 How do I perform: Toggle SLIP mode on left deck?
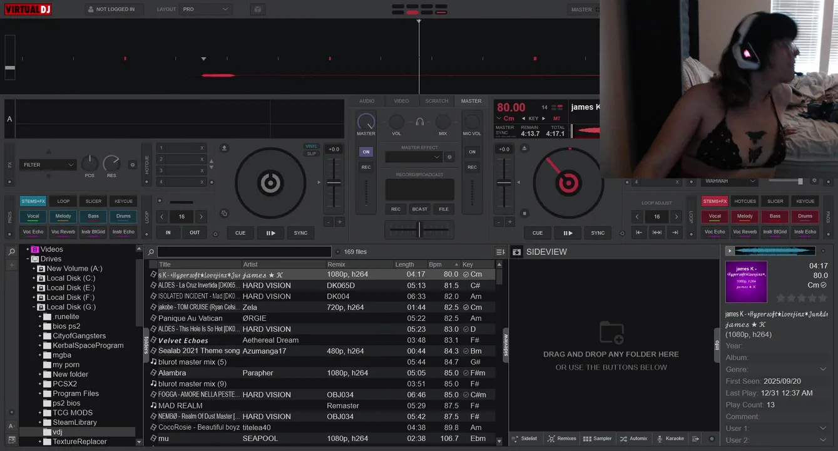(x=312, y=153)
